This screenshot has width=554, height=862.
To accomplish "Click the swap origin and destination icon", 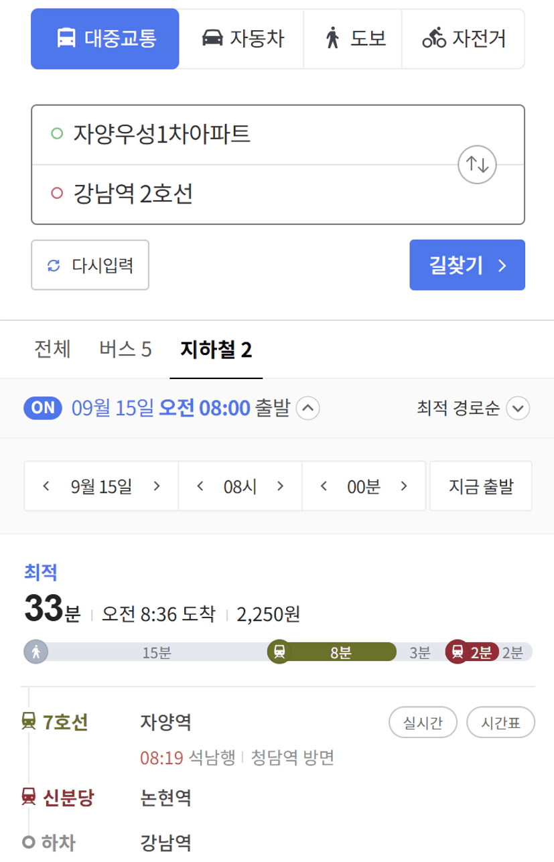I will click(477, 164).
